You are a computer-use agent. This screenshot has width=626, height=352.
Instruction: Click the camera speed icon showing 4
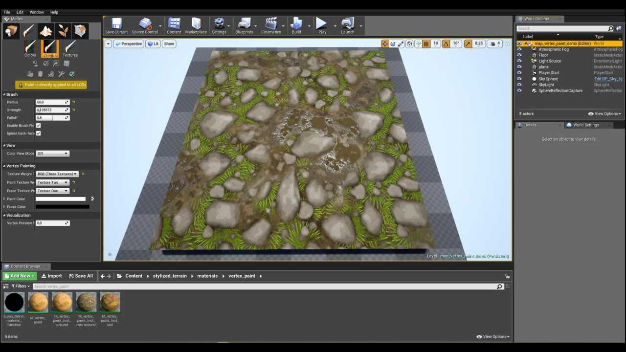(x=495, y=44)
